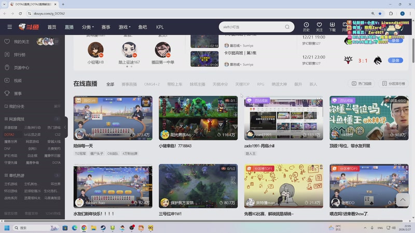Select the 赛事直播 filter tab

pos(129,84)
